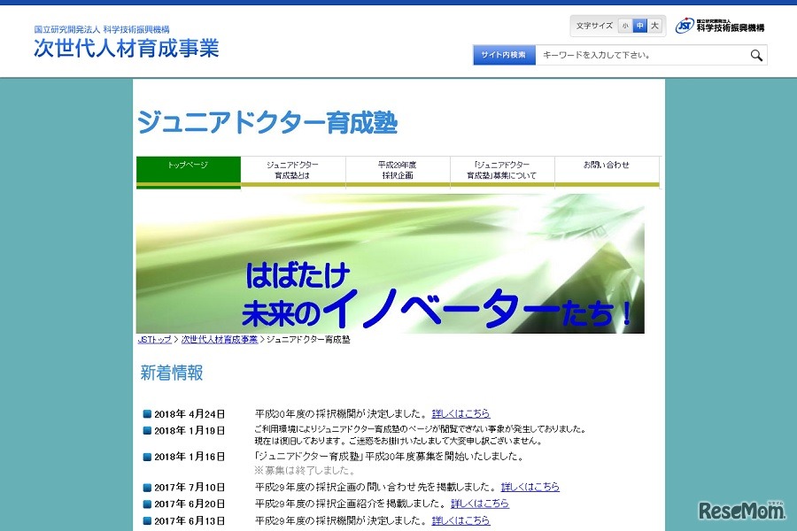
Task: Click the 新着情報 heading
Action: click(172, 373)
